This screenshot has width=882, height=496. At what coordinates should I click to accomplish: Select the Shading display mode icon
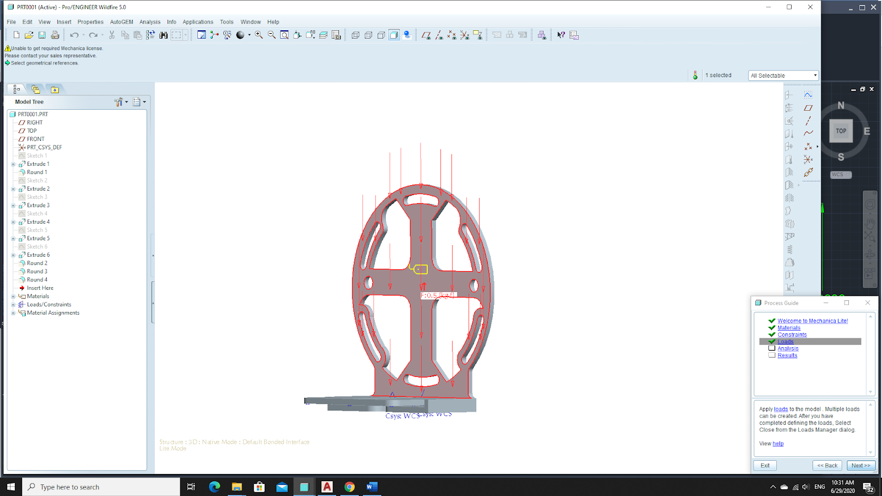394,35
